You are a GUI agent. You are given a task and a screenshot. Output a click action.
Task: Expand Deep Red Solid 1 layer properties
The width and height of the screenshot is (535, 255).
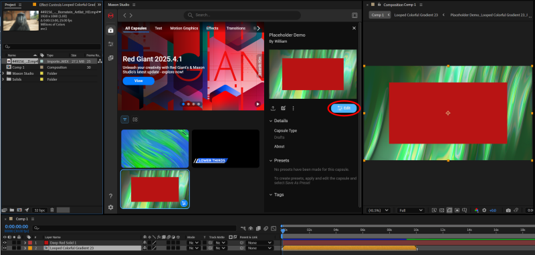(x=25, y=243)
